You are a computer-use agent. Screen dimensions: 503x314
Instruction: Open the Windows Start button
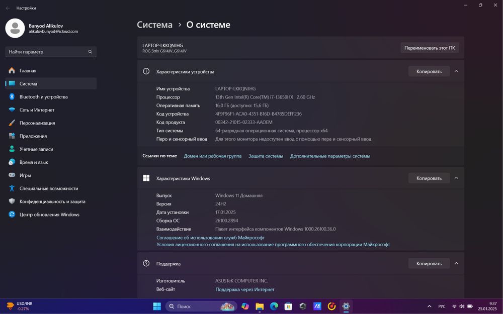[157, 306]
